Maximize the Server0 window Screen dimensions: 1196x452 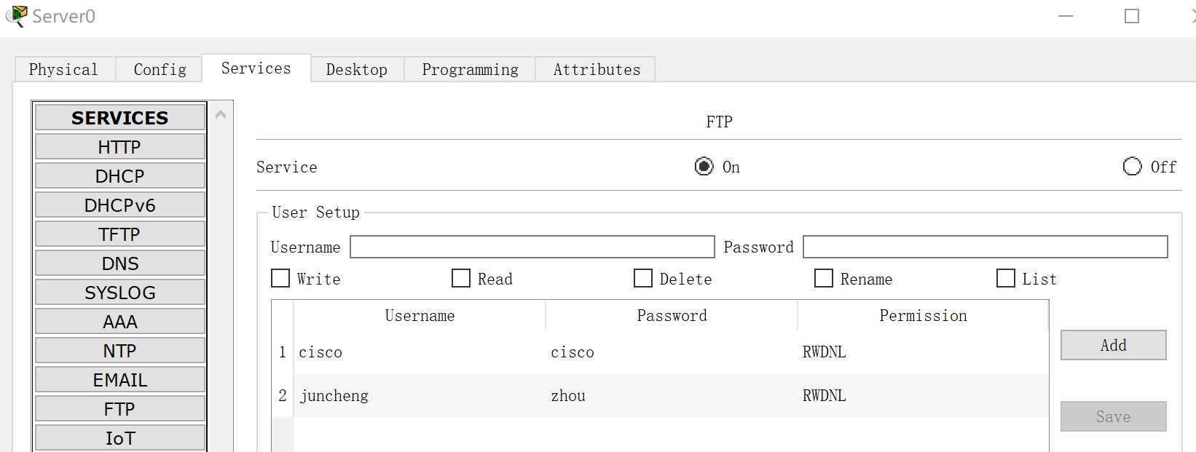(x=1131, y=16)
